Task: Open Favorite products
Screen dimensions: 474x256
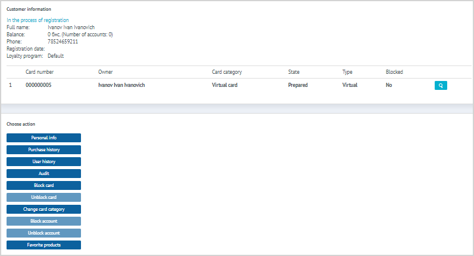Action: [x=43, y=245]
